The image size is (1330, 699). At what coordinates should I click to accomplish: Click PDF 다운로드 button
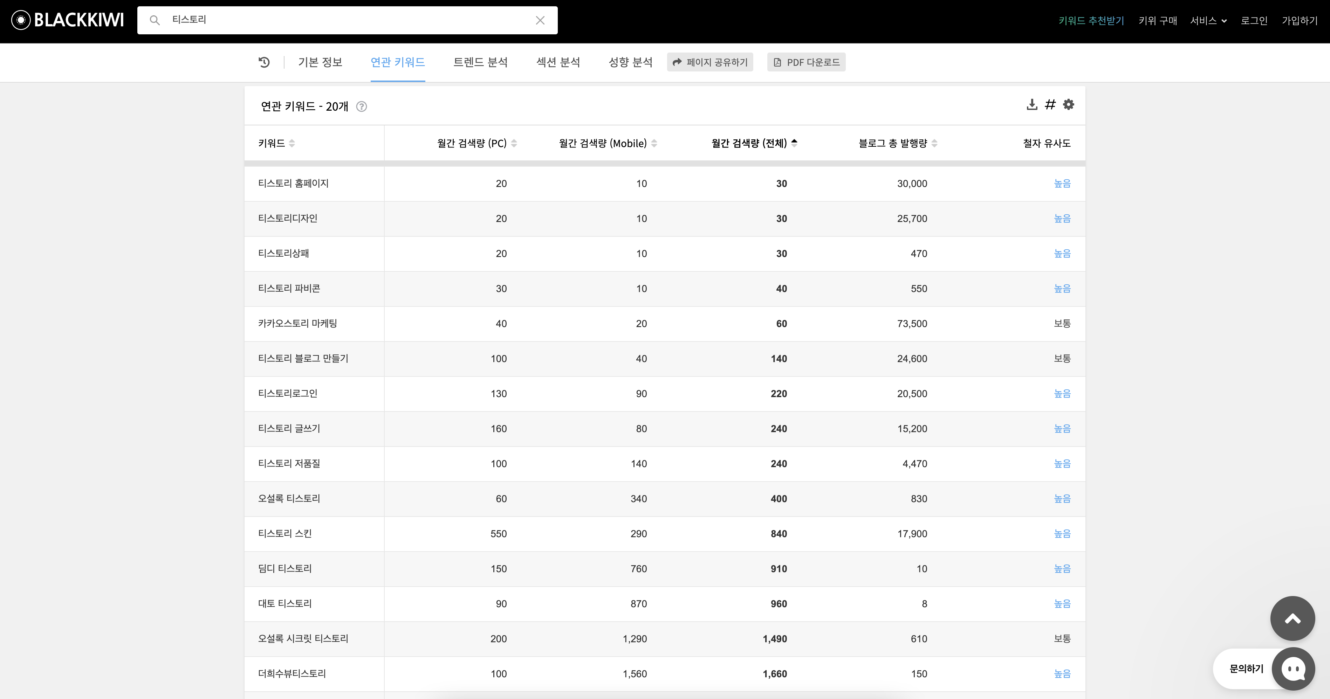tap(807, 62)
